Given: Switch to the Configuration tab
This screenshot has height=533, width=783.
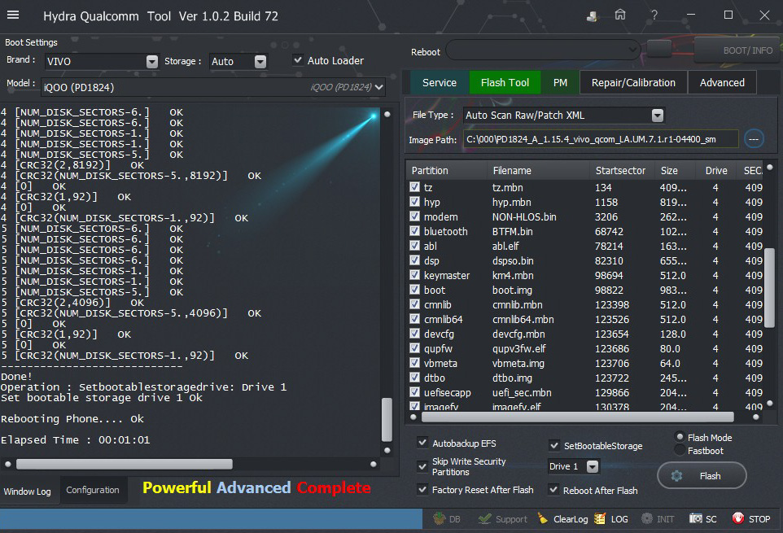Looking at the screenshot, I should pyautogui.click(x=93, y=490).
